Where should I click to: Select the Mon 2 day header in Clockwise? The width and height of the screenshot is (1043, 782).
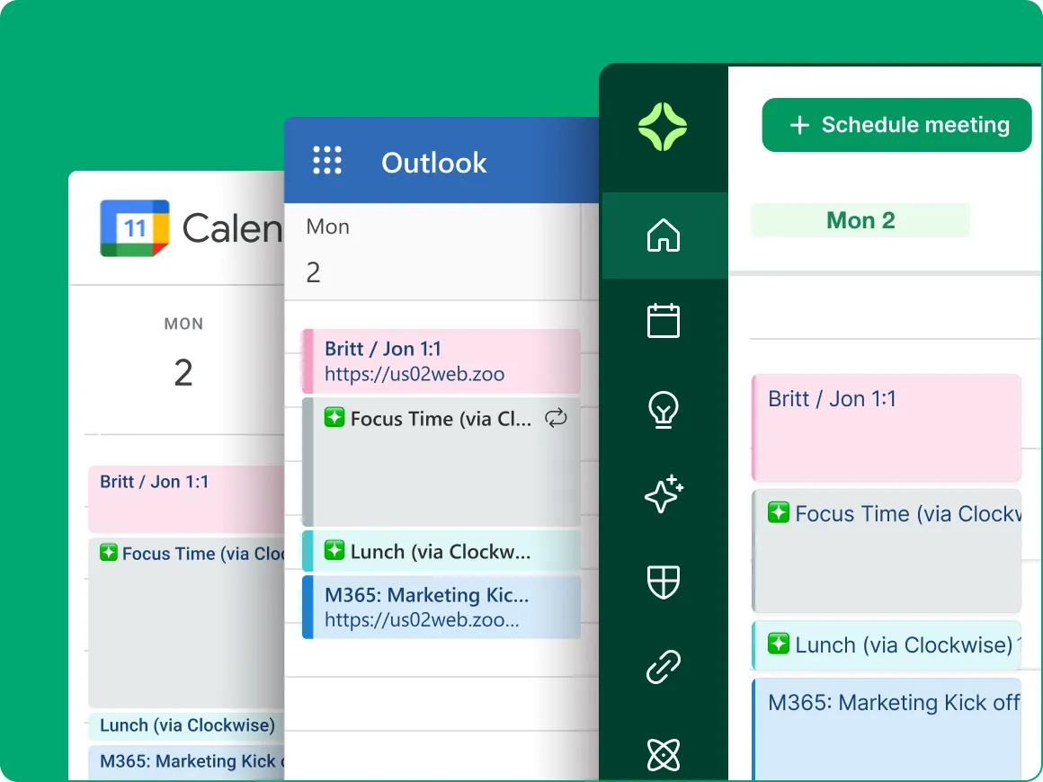coord(860,220)
